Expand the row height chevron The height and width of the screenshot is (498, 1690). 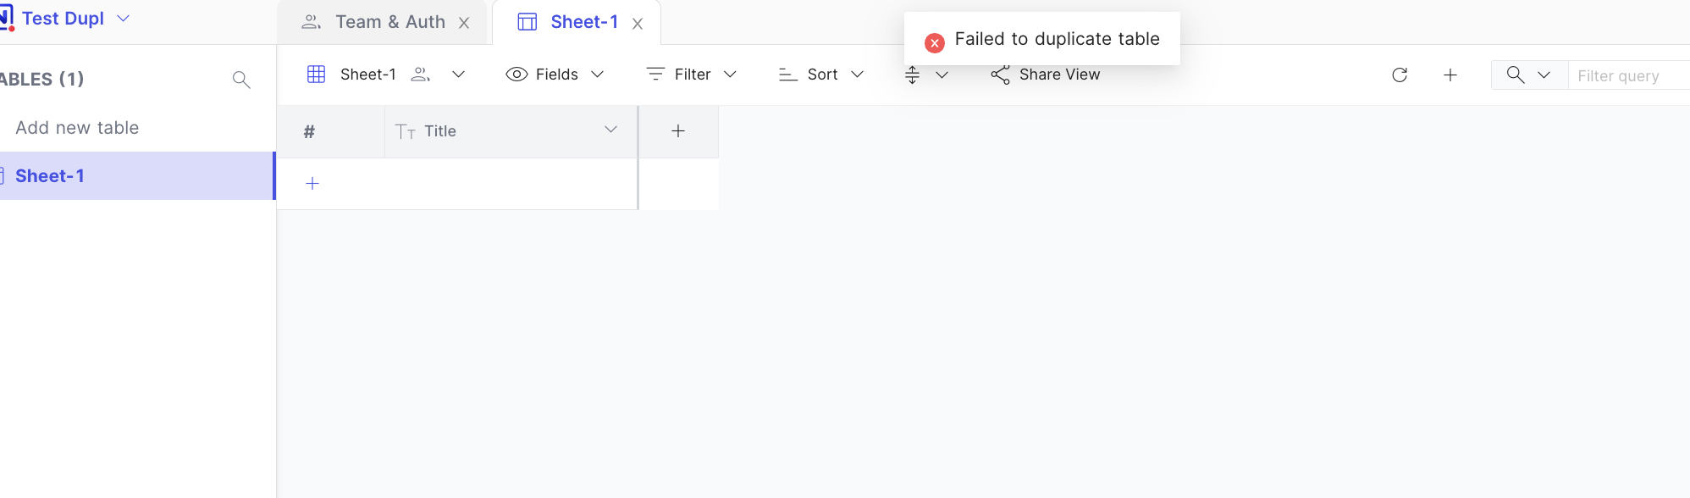coord(942,75)
